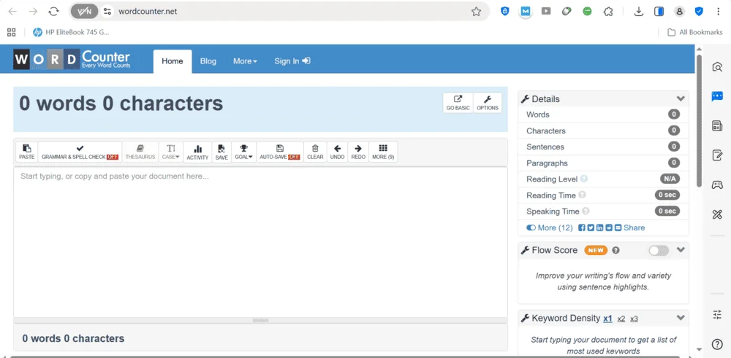Click the Redo arrow icon
This screenshot has height=358, width=731.
click(358, 152)
